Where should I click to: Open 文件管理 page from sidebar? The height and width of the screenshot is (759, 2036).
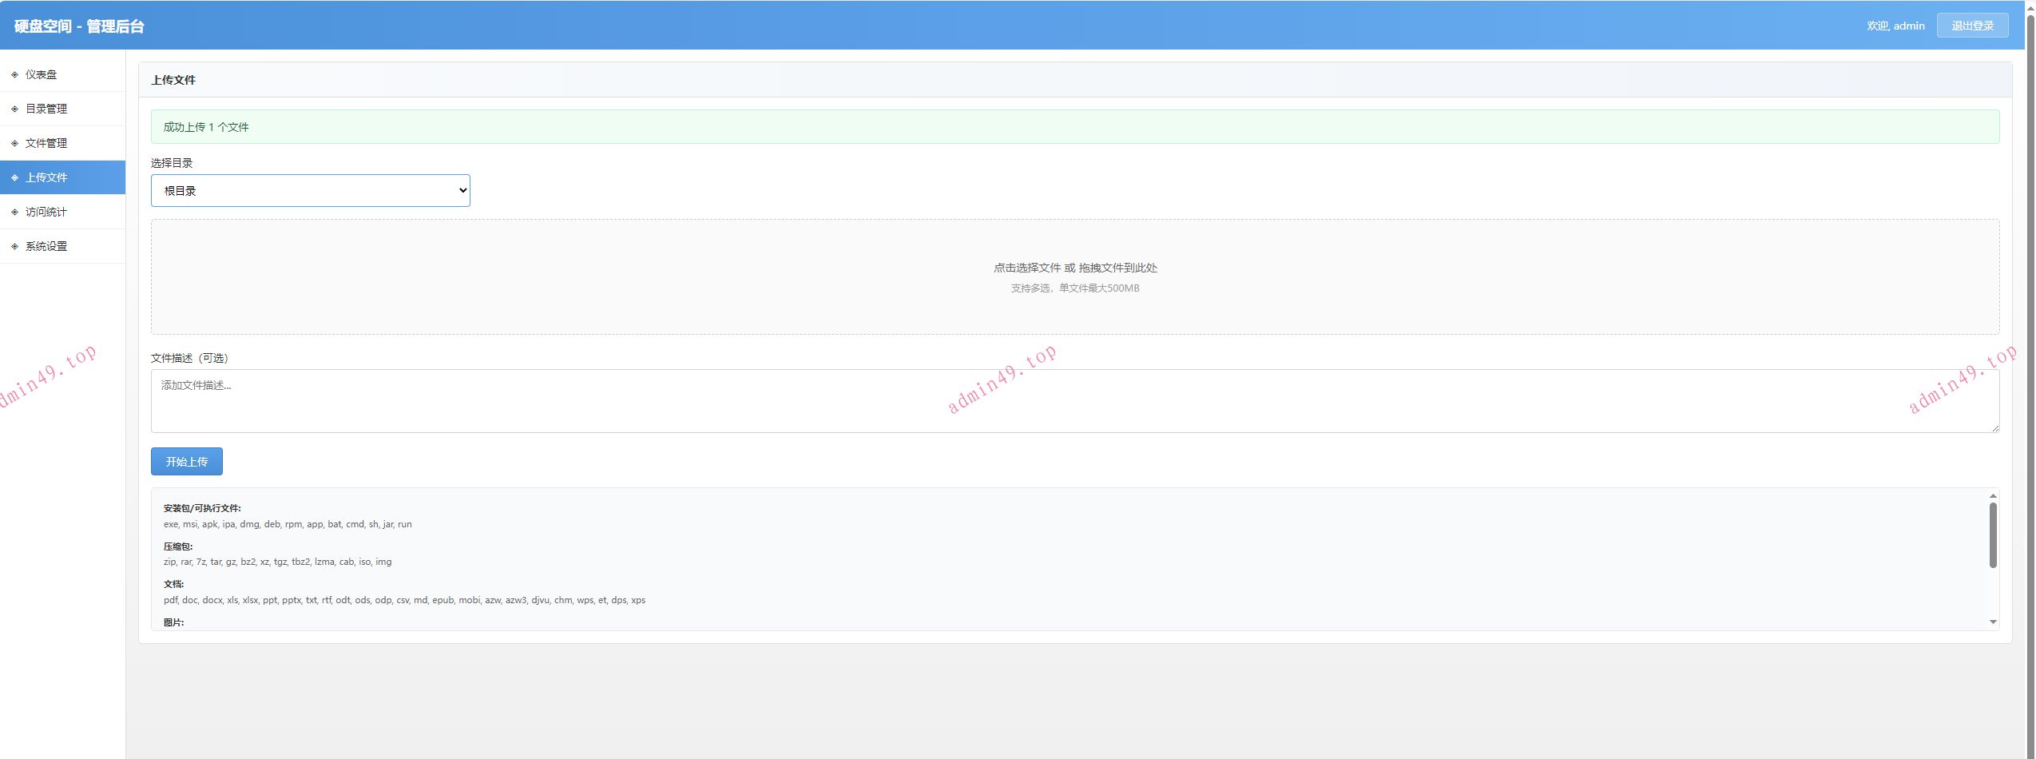coord(46,143)
